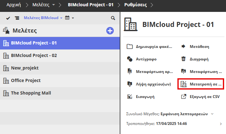Open the Τροποποιήθηκε row arrow
Screen dimensions: 226x134
pos(221,124)
